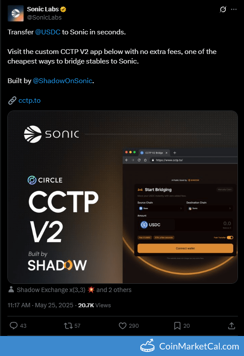Image resolution: width=244 pixels, height=356 pixels.
Task: Retweet the post using repost icon
Action: [x=68, y=326]
